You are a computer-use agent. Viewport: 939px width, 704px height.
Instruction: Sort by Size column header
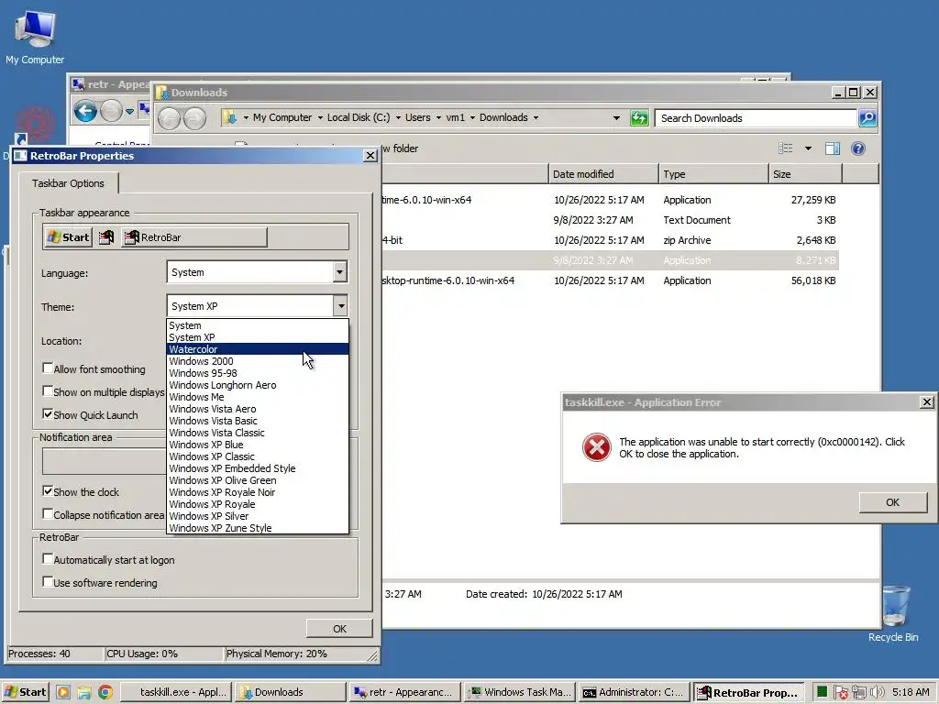pyautogui.click(x=805, y=174)
